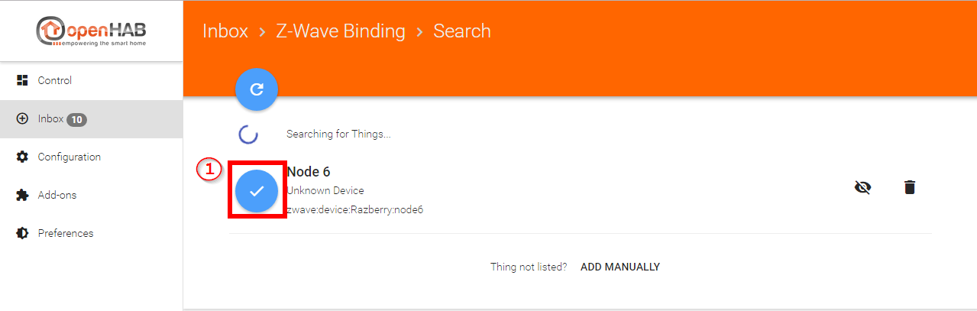Screen dimensions: 977x311
Task: Click the Search breadcrumb title
Action: click(462, 31)
